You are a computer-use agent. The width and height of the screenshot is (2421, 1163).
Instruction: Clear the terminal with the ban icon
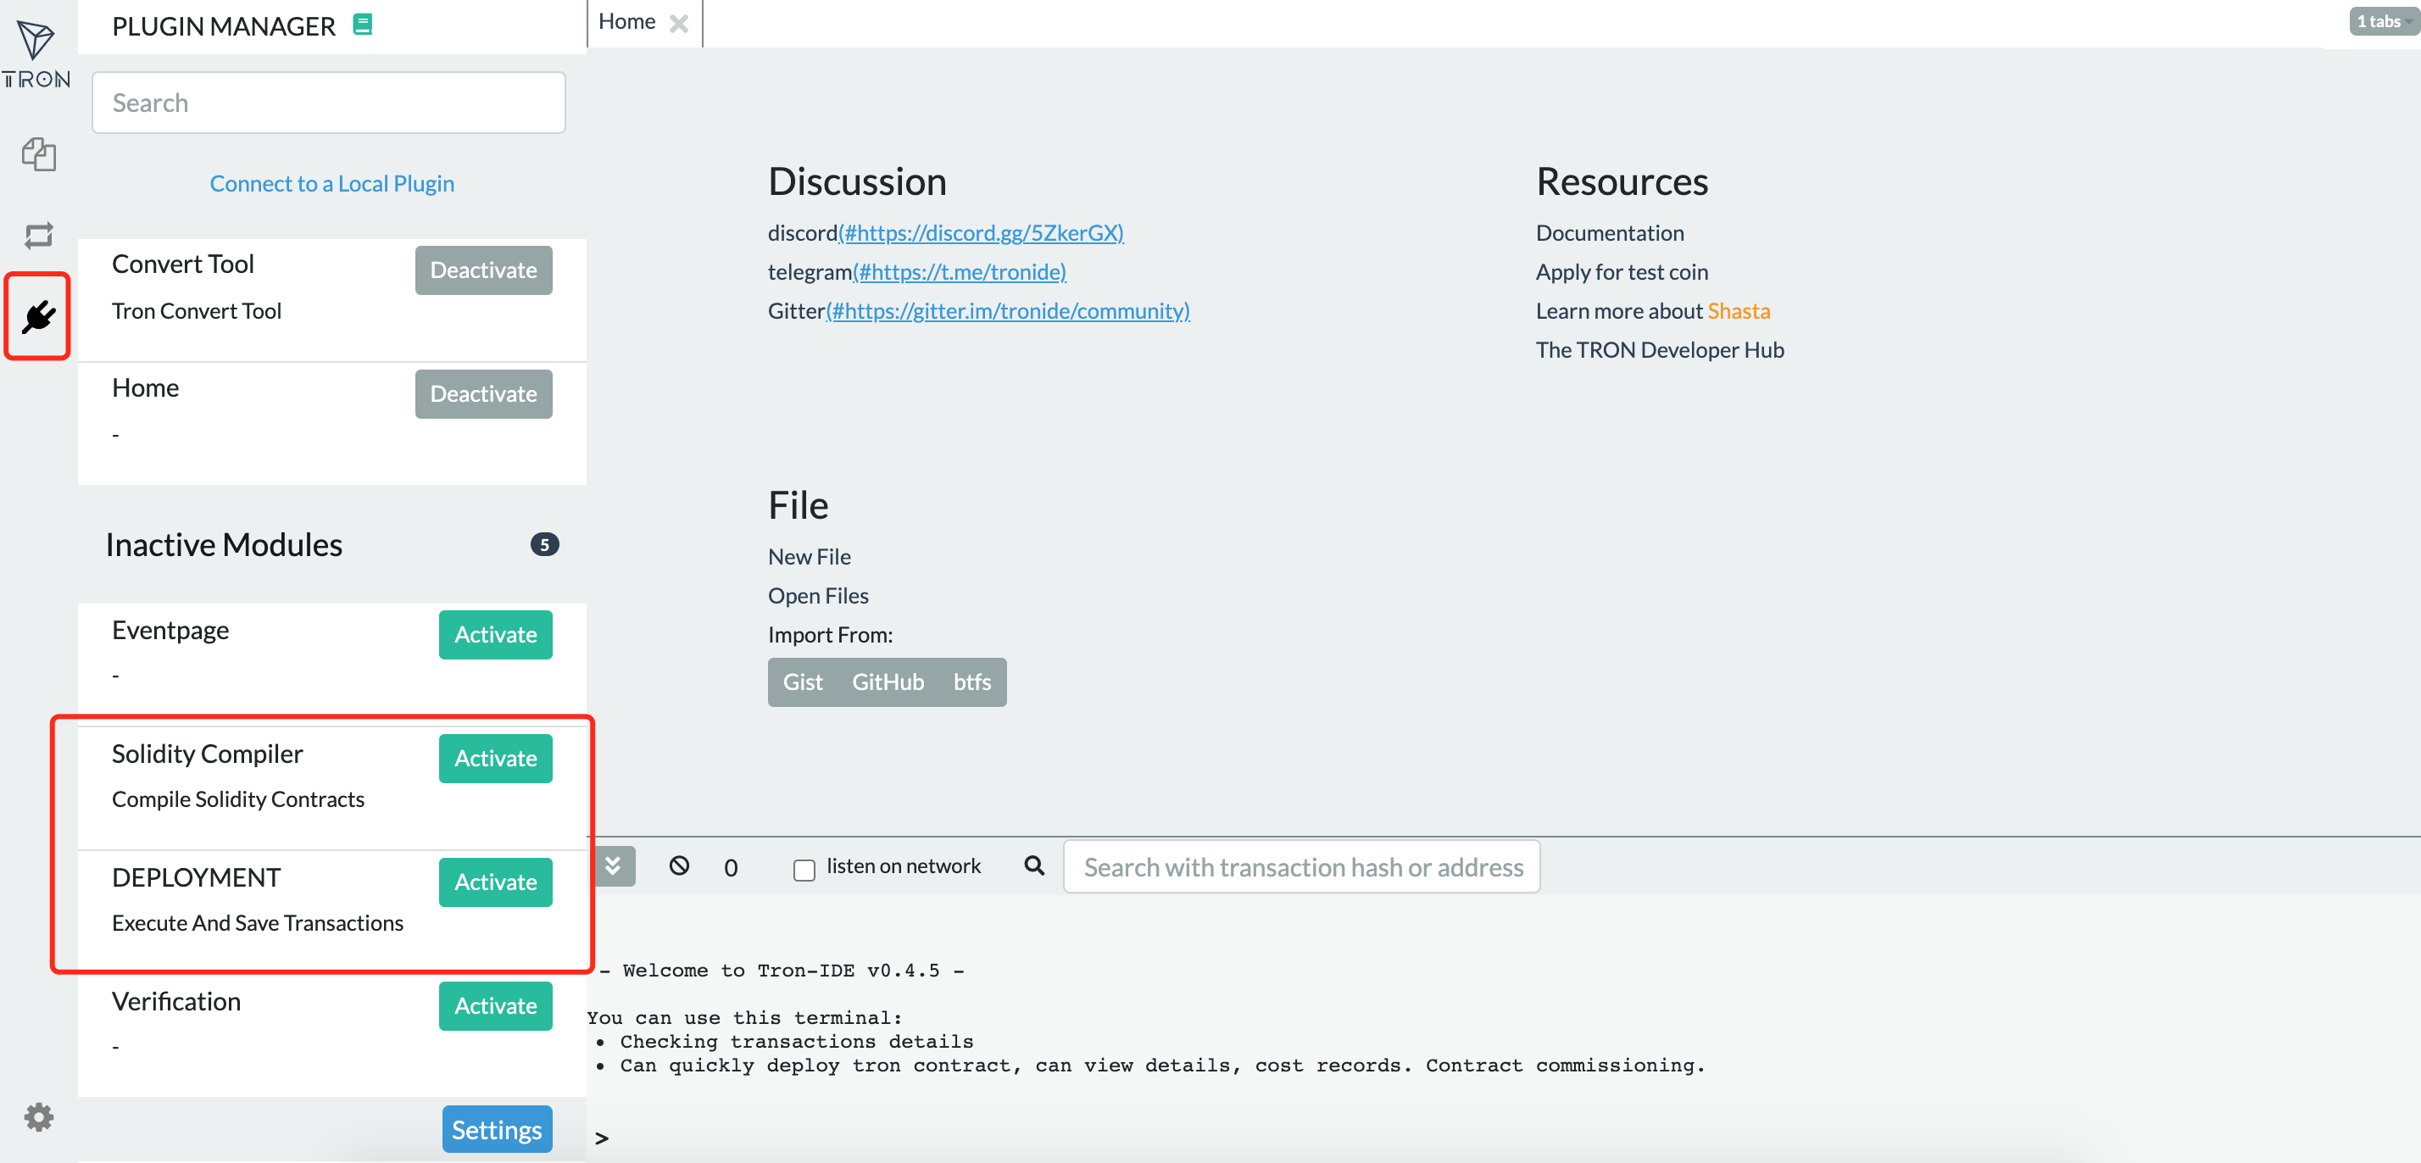click(678, 865)
